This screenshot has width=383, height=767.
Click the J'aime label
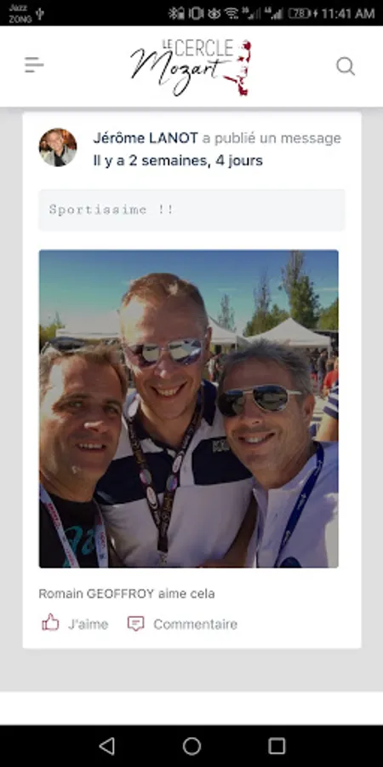tap(88, 624)
